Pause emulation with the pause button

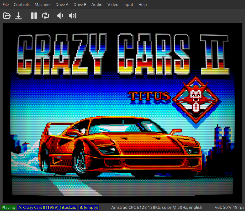[34, 16]
